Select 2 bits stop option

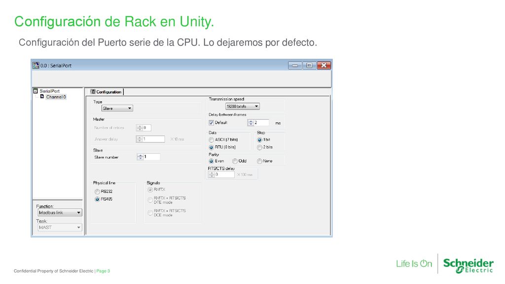click(x=259, y=147)
